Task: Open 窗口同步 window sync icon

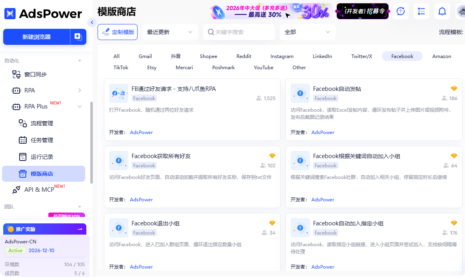Action: [16, 74]
